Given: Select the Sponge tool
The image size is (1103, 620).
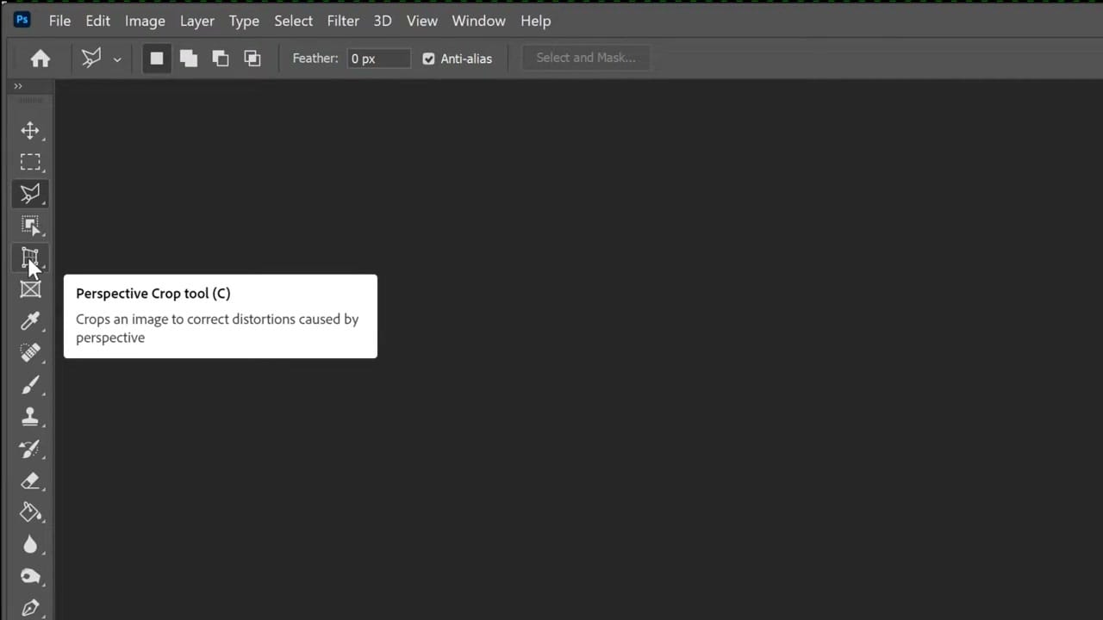Looking at the screenshot, I should point(30,576).
